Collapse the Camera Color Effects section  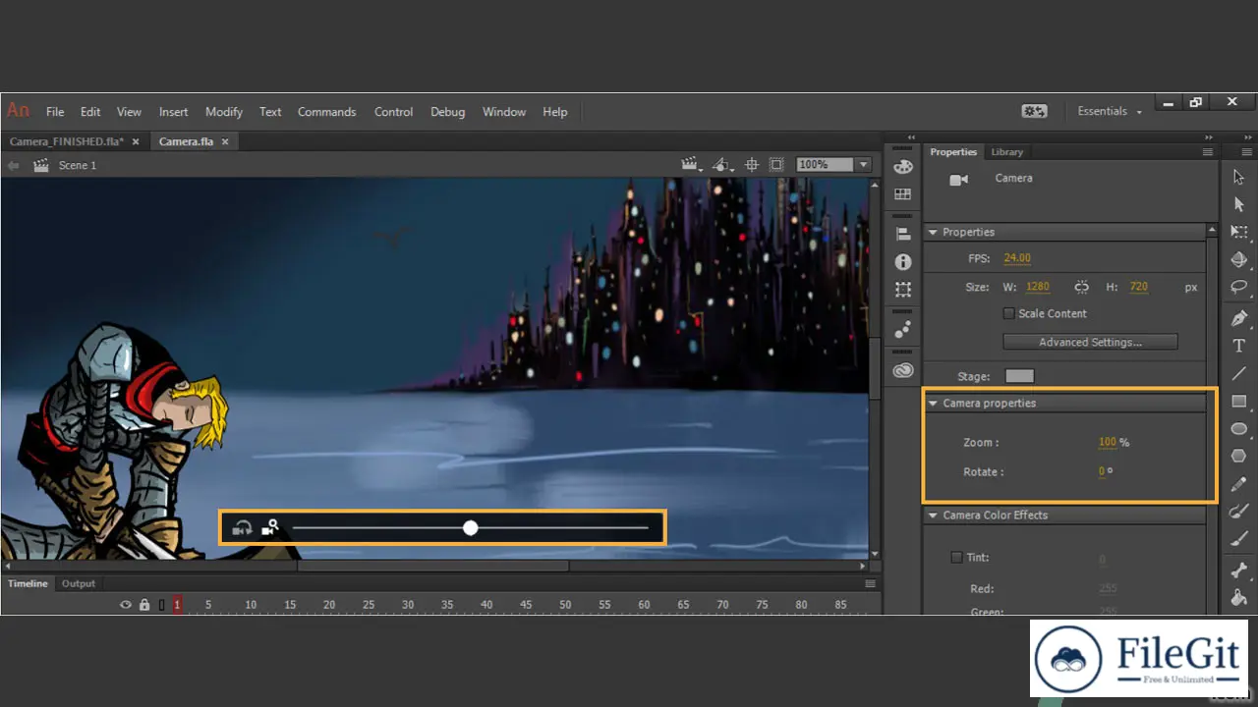933,516
